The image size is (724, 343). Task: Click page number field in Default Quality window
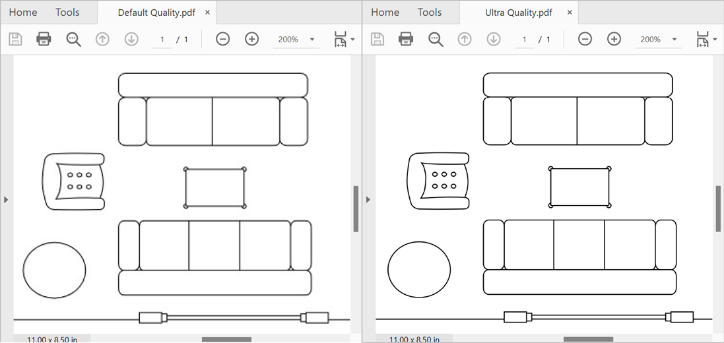(162, 40)
